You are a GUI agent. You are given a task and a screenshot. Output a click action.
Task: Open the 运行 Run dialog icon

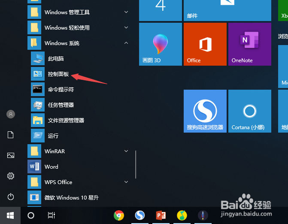38,136
